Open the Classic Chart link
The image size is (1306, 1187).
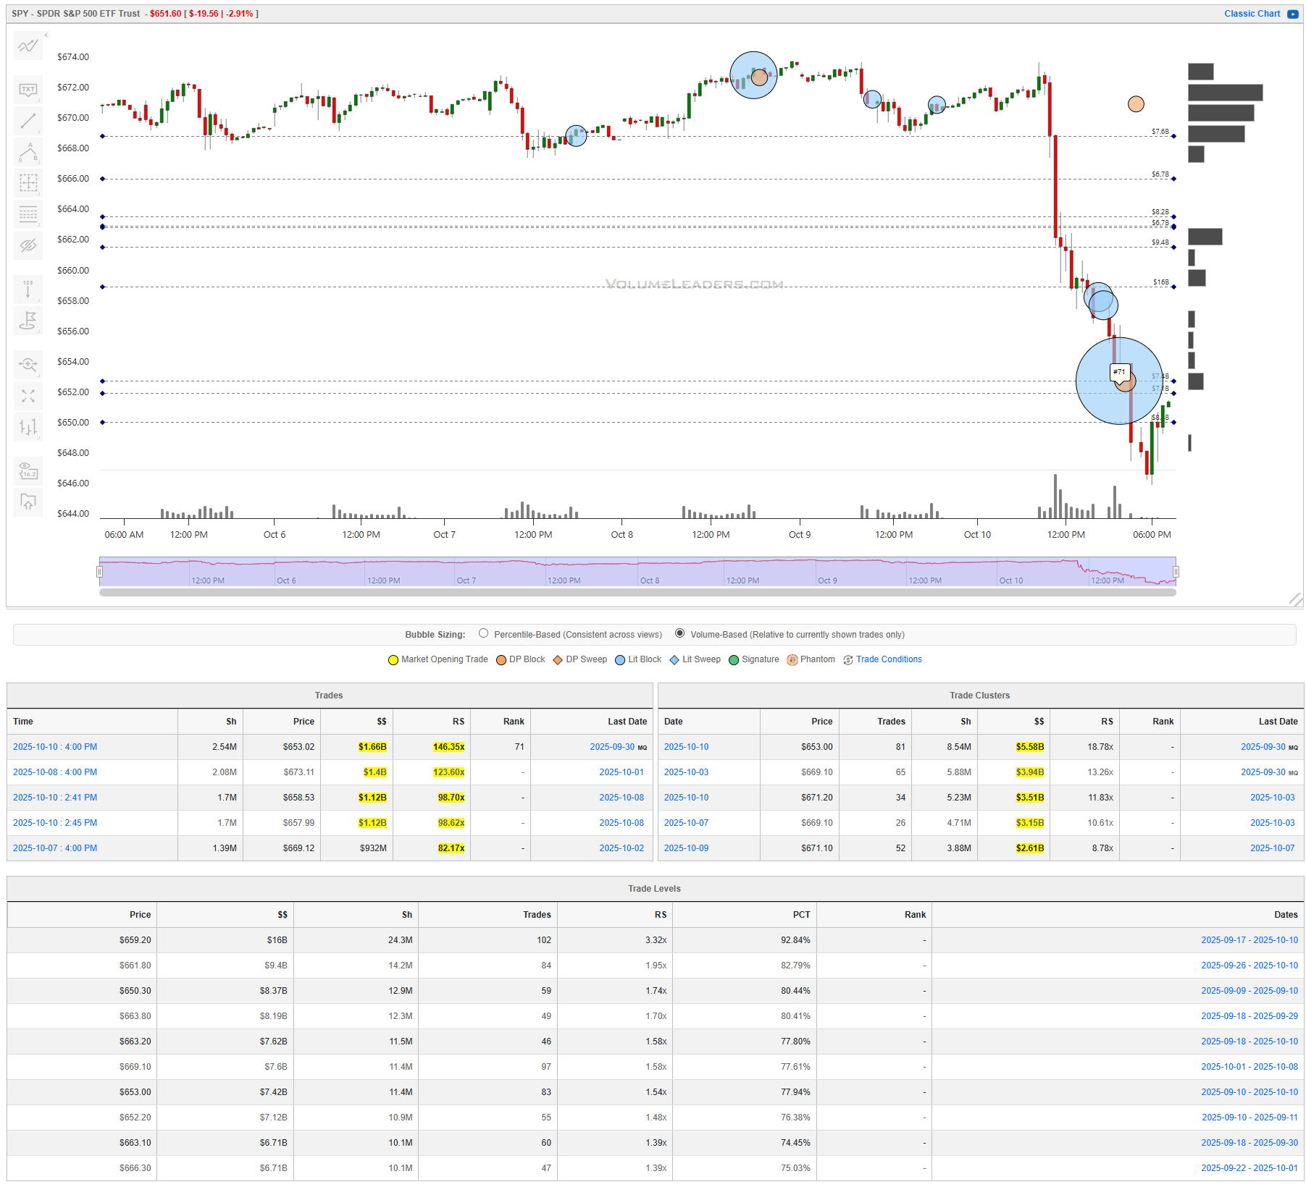[x=1252, y=14]
